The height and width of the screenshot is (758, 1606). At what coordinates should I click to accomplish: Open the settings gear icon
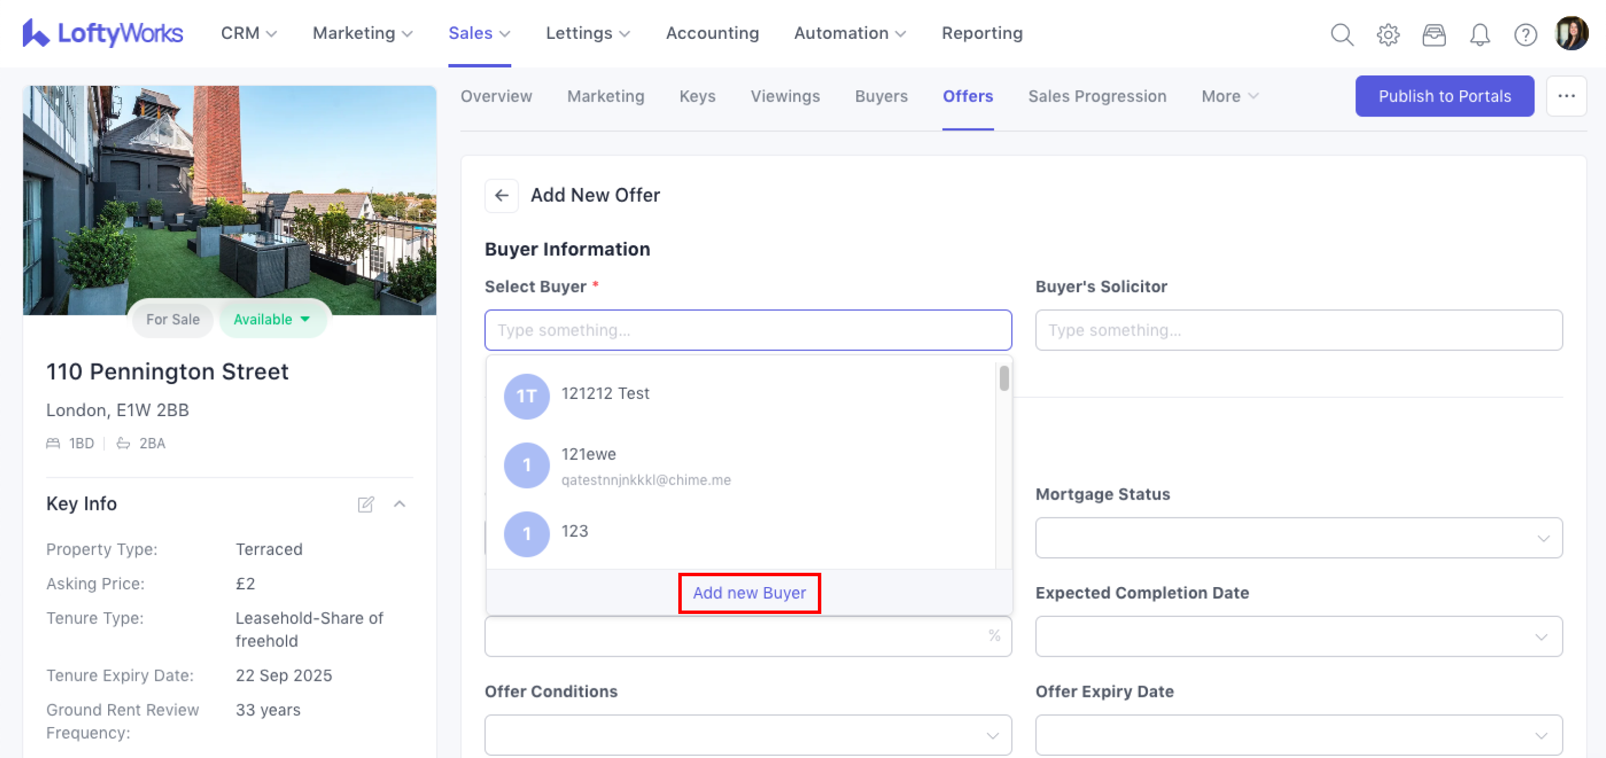point(1388,34)
